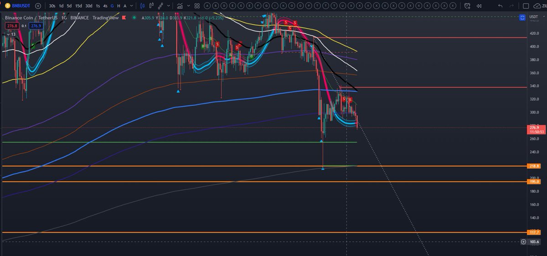Select the highlighted G timeframe

click(x=112, y=6)
